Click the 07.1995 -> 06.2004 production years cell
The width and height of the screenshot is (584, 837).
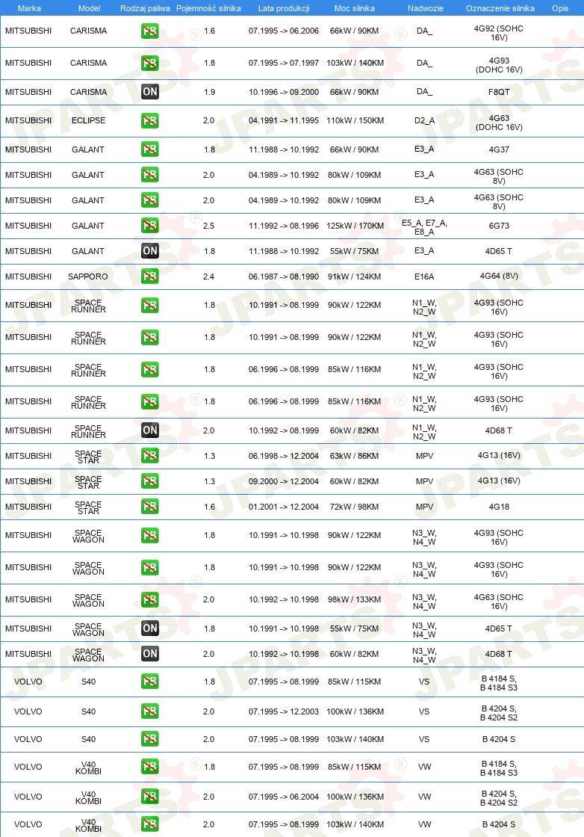[284, 797]
